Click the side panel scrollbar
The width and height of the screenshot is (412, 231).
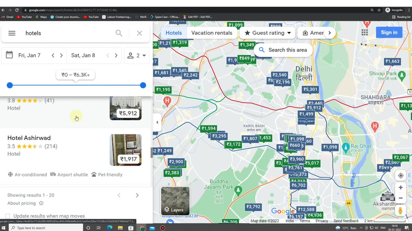tap(152, 153)
